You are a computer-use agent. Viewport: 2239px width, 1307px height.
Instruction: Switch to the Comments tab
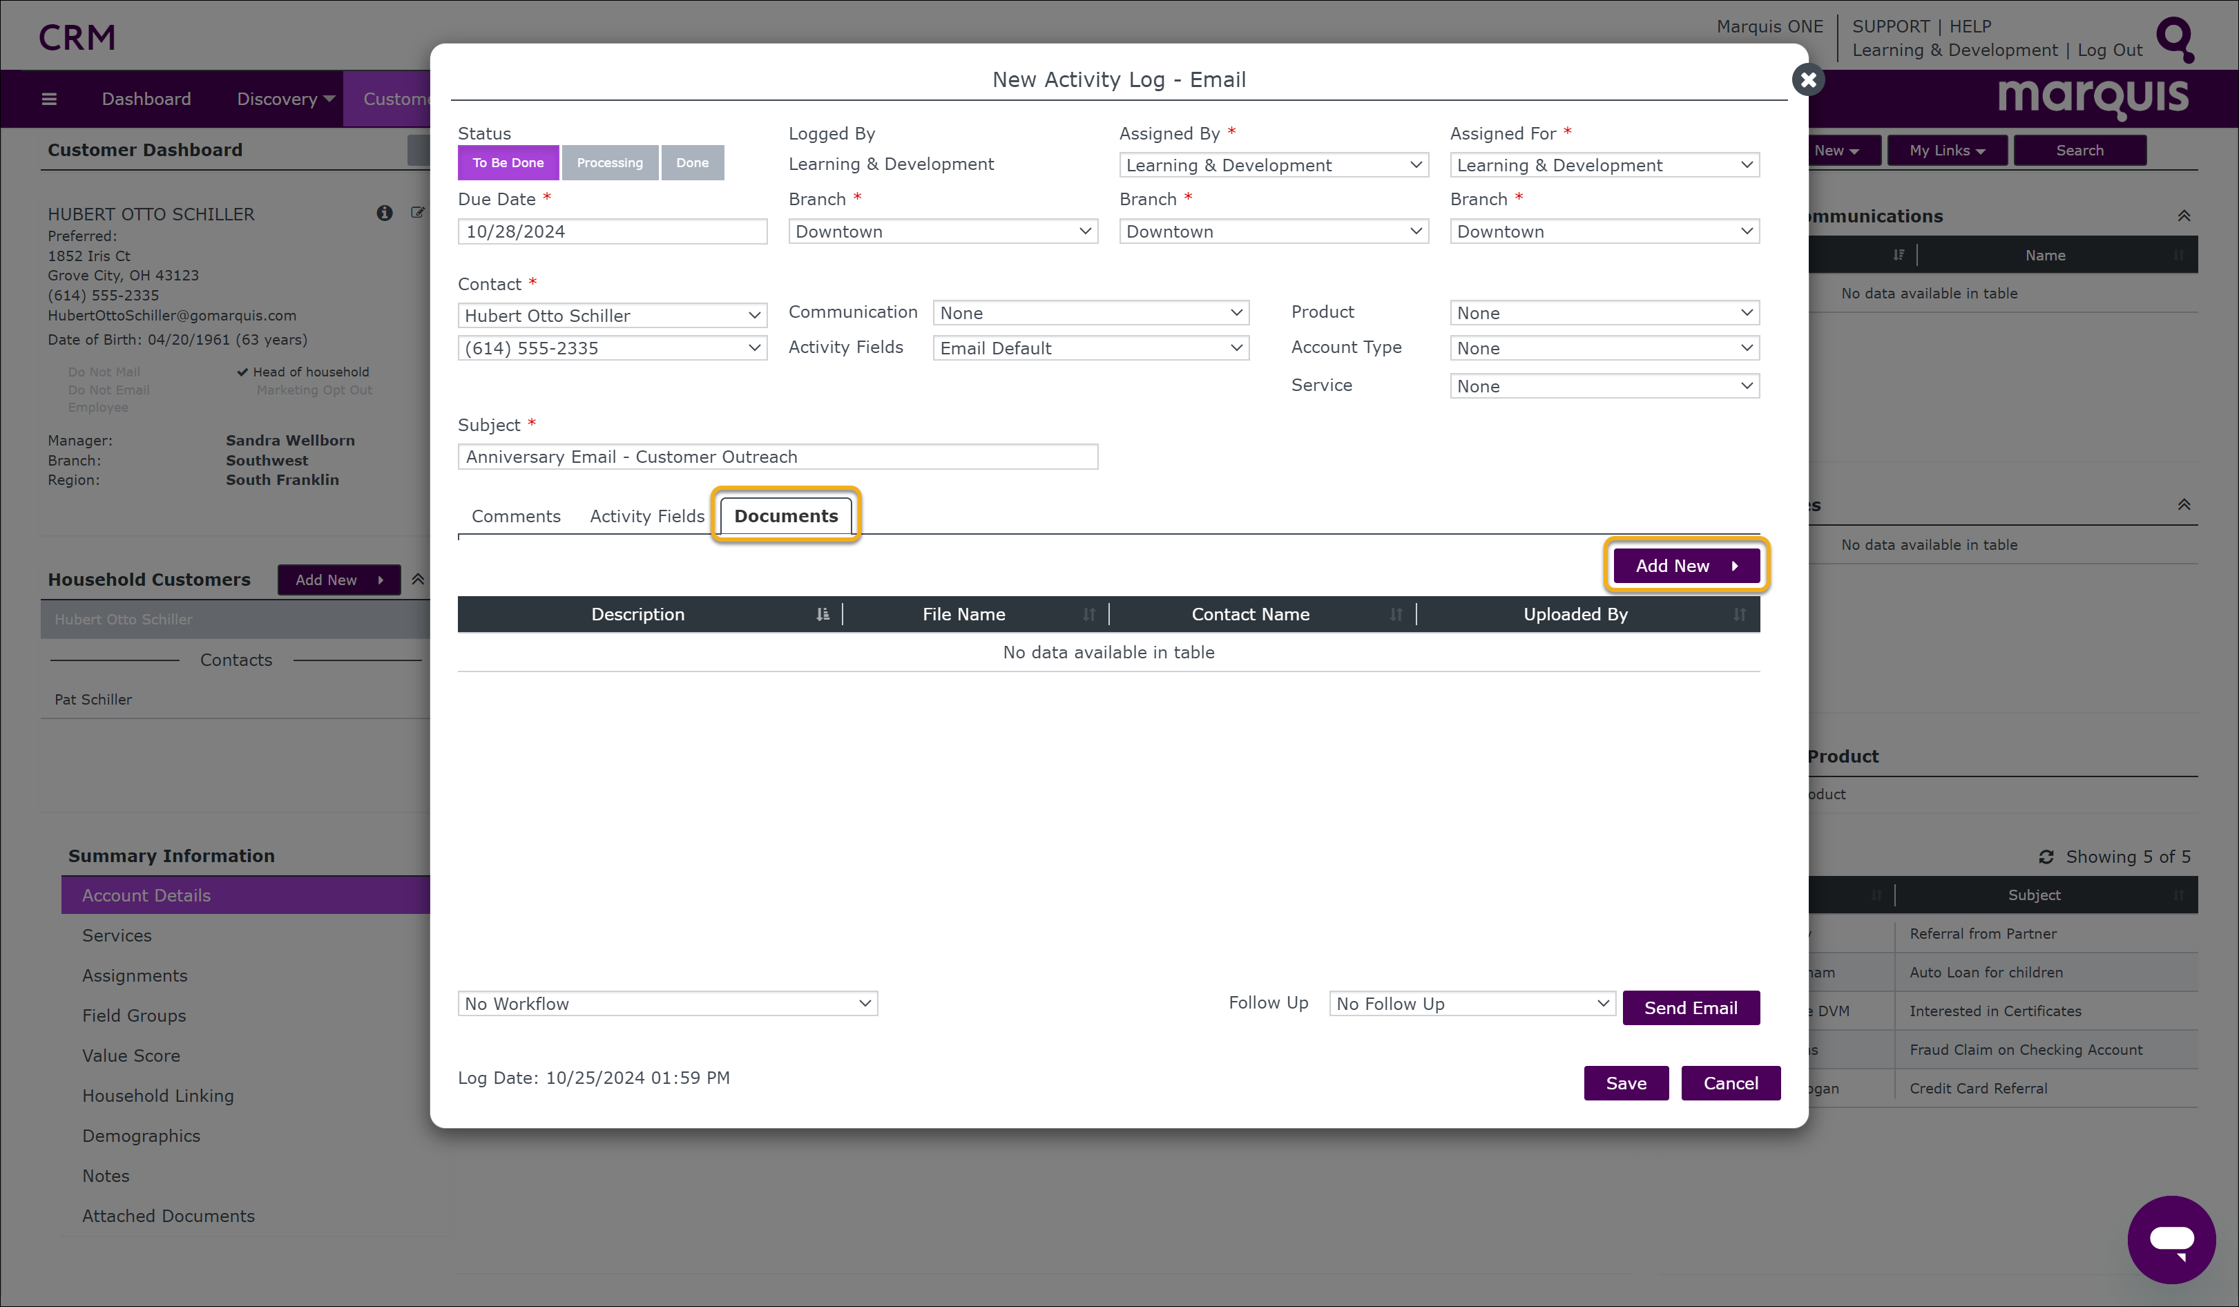[515, 516]
